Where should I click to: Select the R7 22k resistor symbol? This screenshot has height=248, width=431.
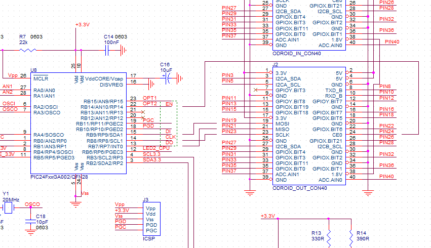28,50
